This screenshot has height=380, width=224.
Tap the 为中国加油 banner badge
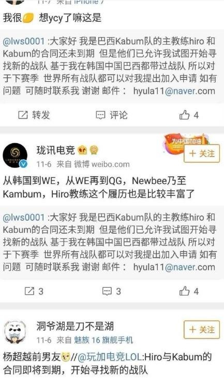(x=186, y=142)
